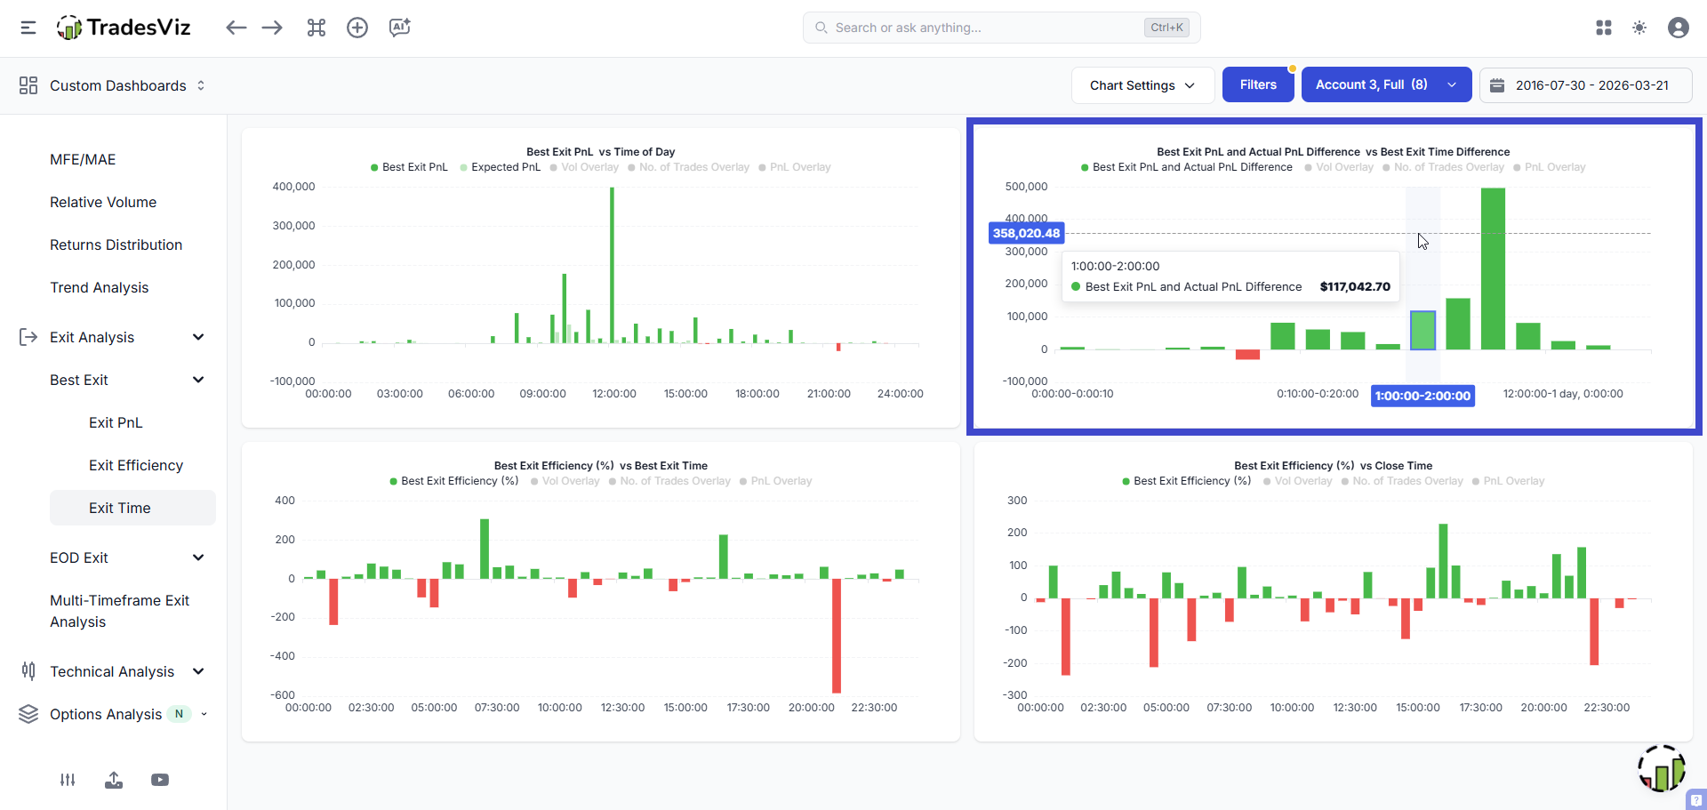The height and width of the screenshot is (810, 1707).
Task: Click the hamburger menu icon
Action: pyautogui.click(x=28, y=28)
